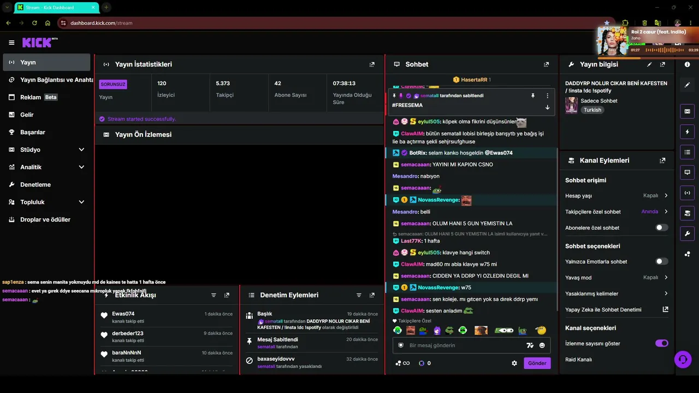The width and height of the screenshot is (699, 393).
Task: Seek the Rol 2 casur song waveform
Action: (x=666, y=50)
